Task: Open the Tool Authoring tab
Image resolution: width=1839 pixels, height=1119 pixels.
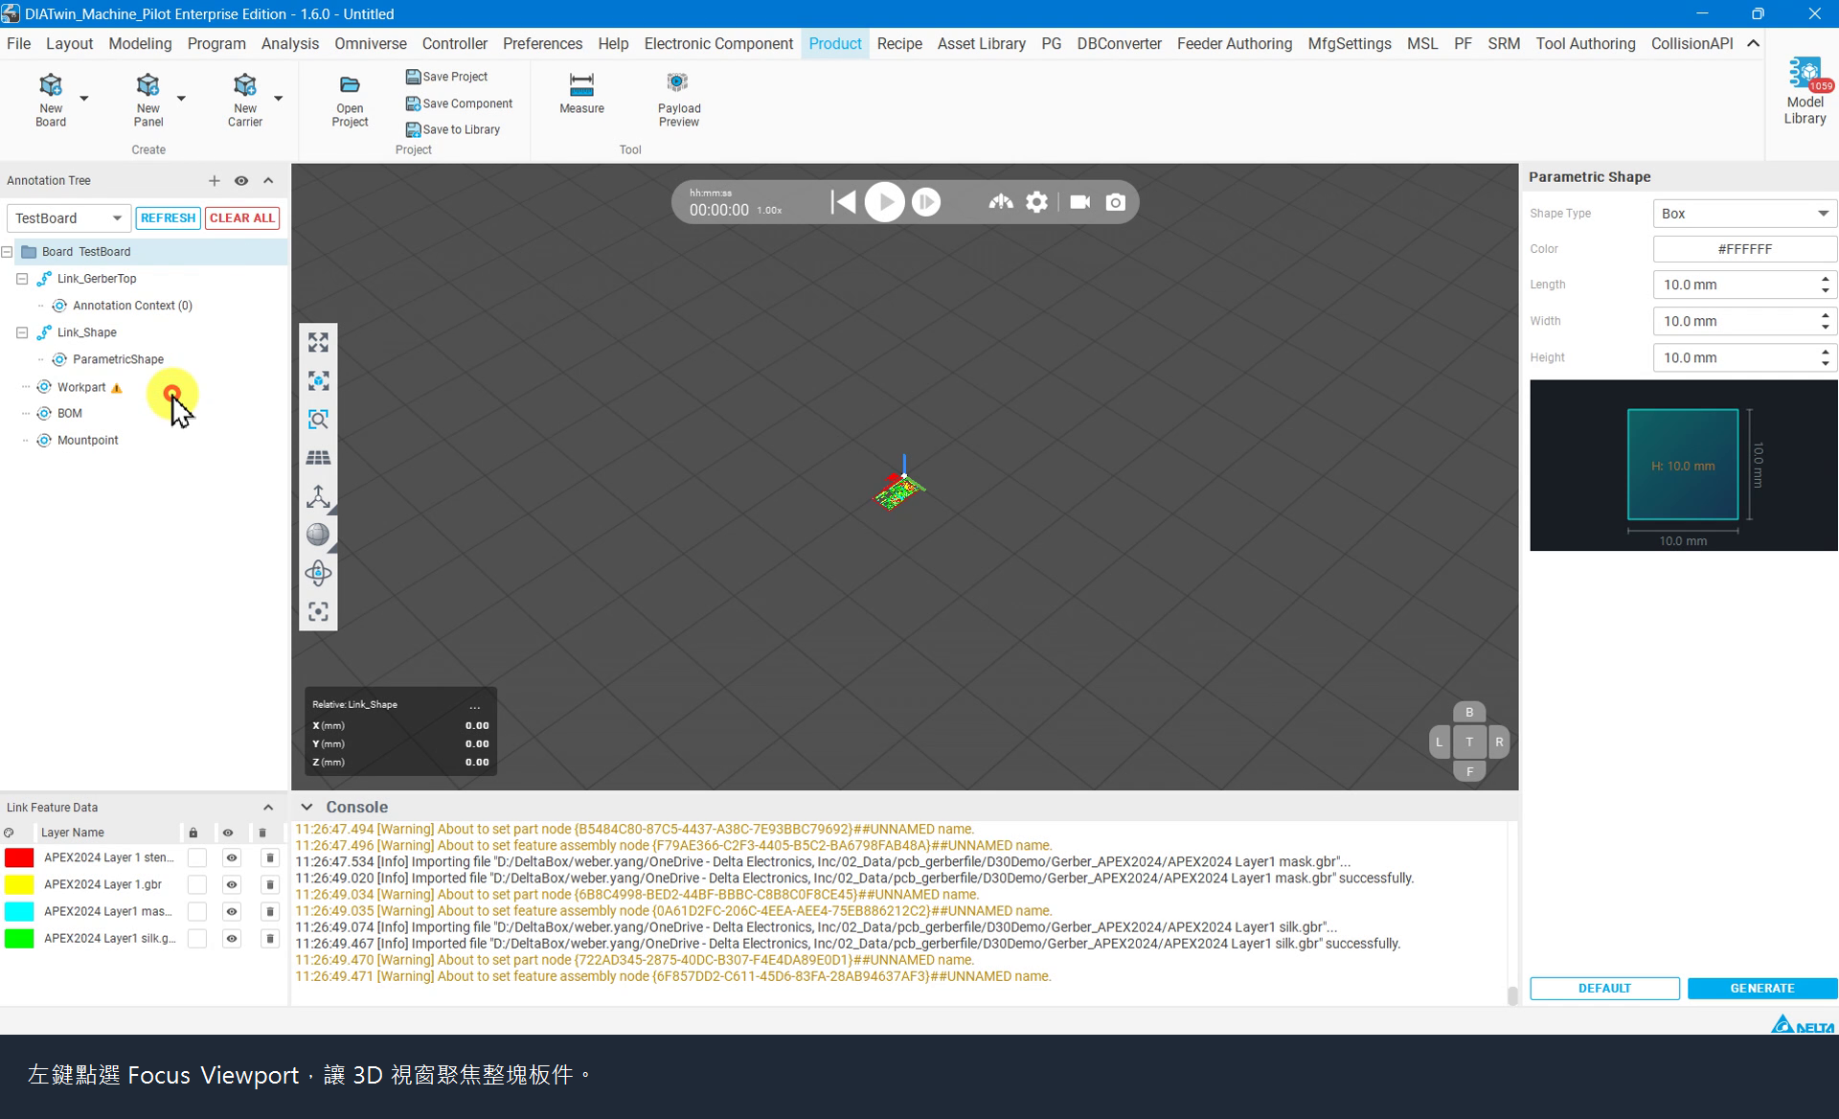Action: 1585,44
